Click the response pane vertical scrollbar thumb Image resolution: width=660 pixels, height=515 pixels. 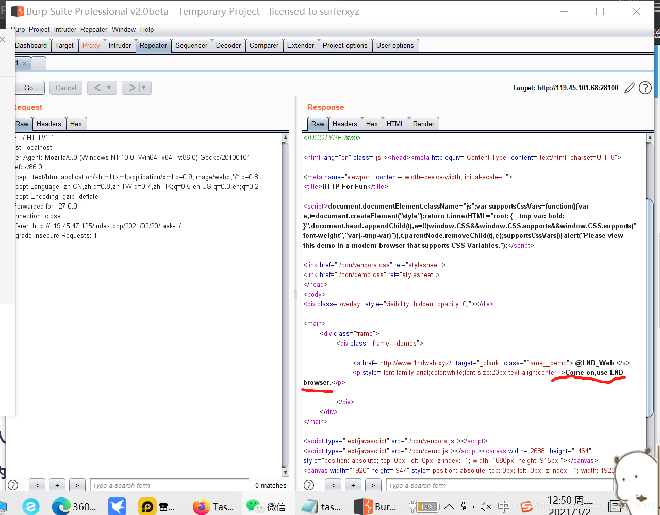[650, 307]
